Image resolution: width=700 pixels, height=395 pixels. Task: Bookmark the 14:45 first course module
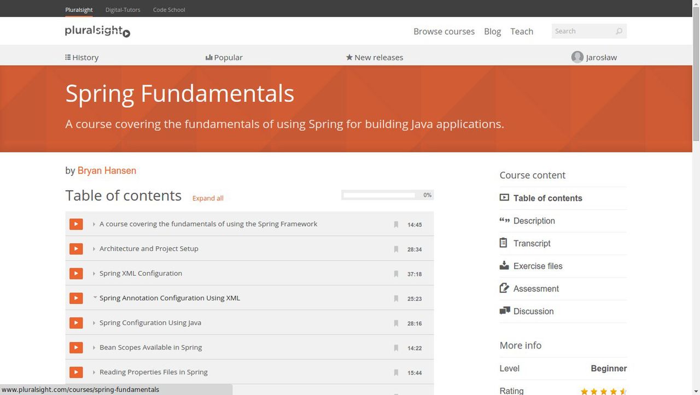pos(396,225)
